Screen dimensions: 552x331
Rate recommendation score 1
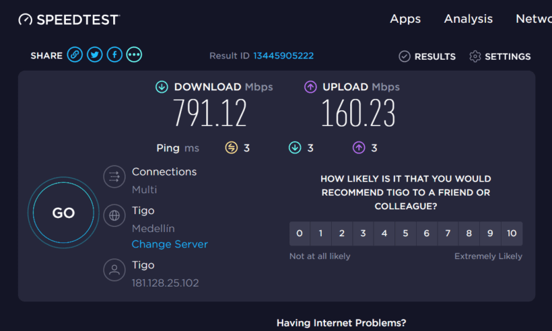(320, 233)
